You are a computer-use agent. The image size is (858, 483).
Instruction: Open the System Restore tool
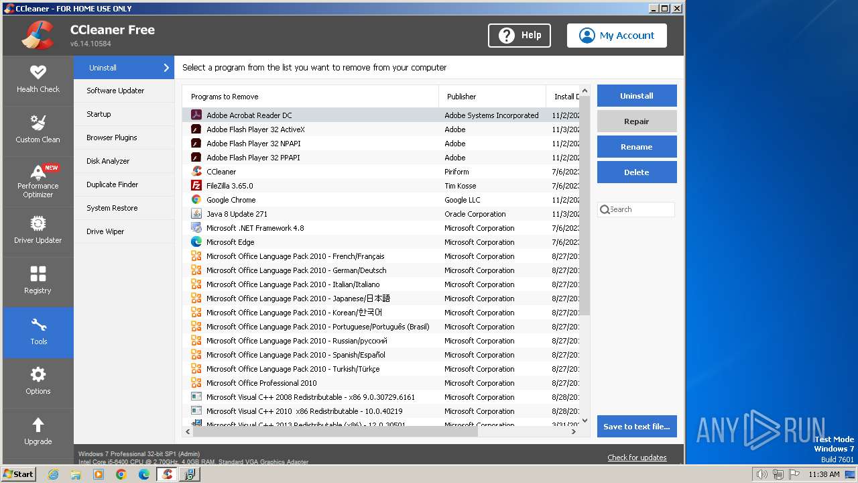click(124, 208)
